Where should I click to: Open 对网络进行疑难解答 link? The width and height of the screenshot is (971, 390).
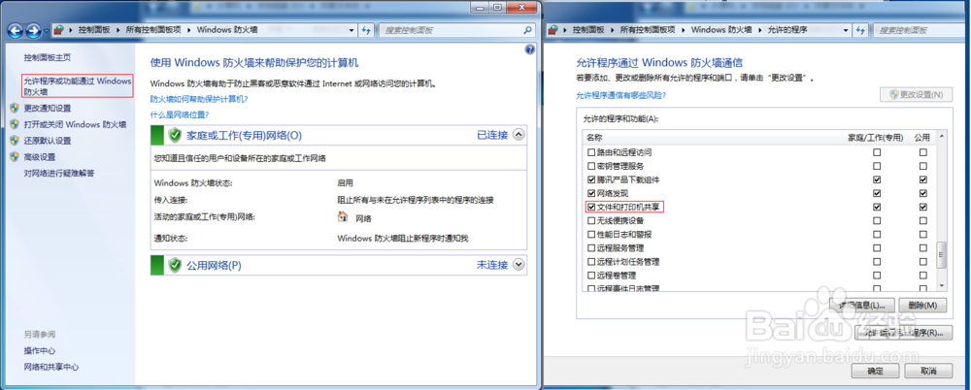pos(59,174)
